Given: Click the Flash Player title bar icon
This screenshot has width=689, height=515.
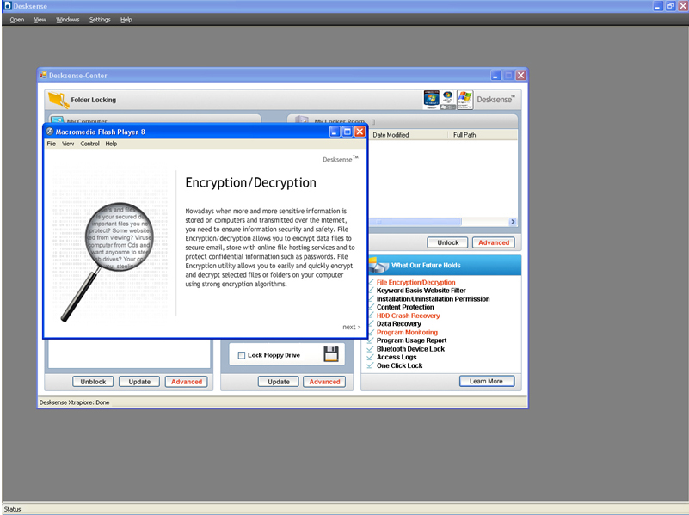Looking at the screenshot, I should pos(50,132).
